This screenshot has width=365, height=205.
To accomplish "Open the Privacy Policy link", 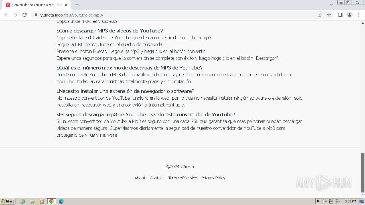I will coord(213,178).
